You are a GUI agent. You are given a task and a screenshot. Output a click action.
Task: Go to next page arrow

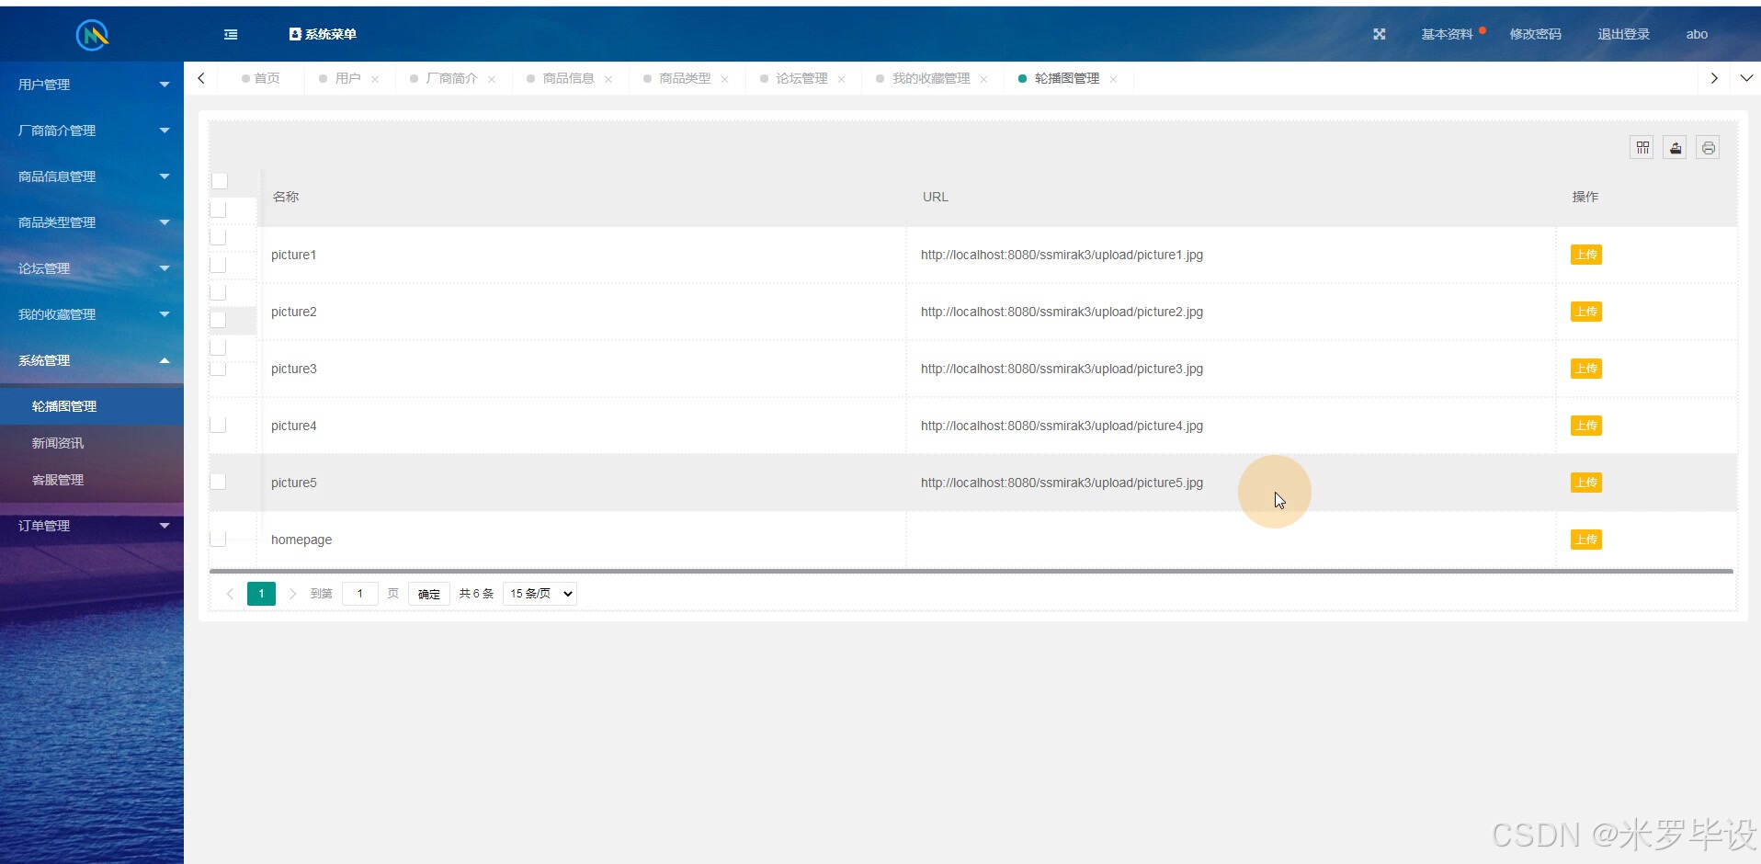292,594
